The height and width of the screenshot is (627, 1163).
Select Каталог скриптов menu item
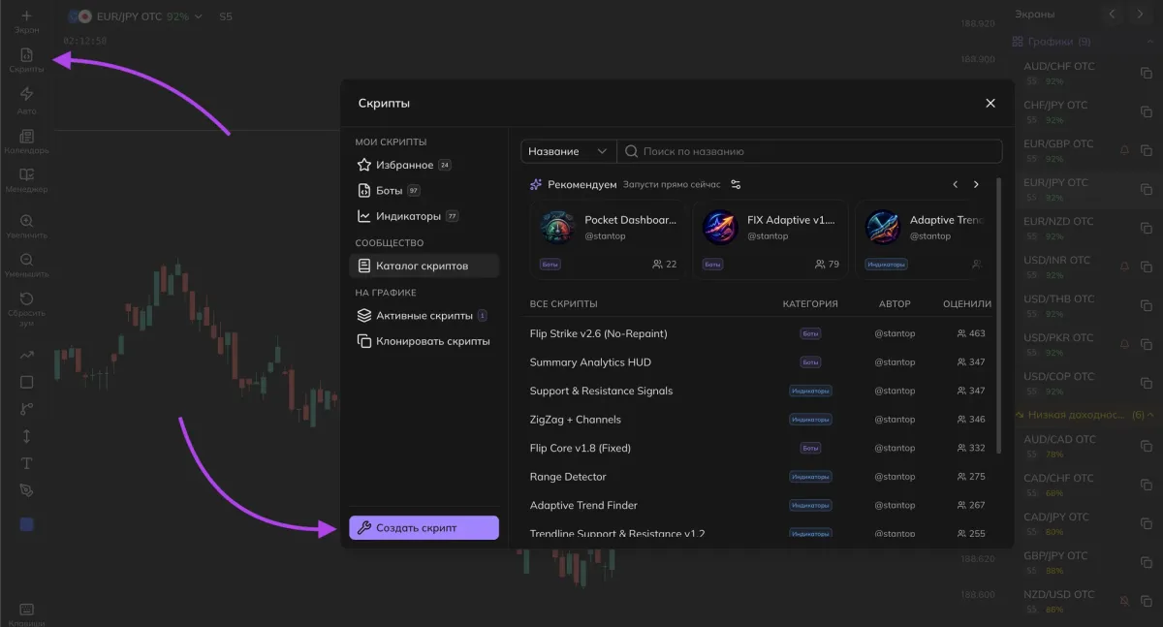pos(424,266)
